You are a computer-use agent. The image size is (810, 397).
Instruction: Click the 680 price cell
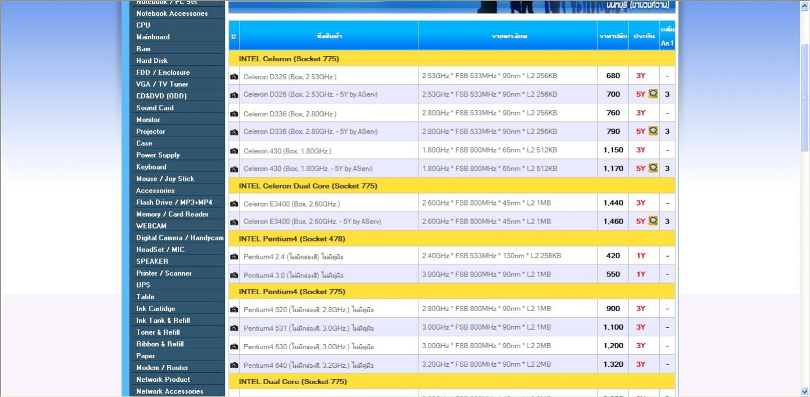(613, 75)
